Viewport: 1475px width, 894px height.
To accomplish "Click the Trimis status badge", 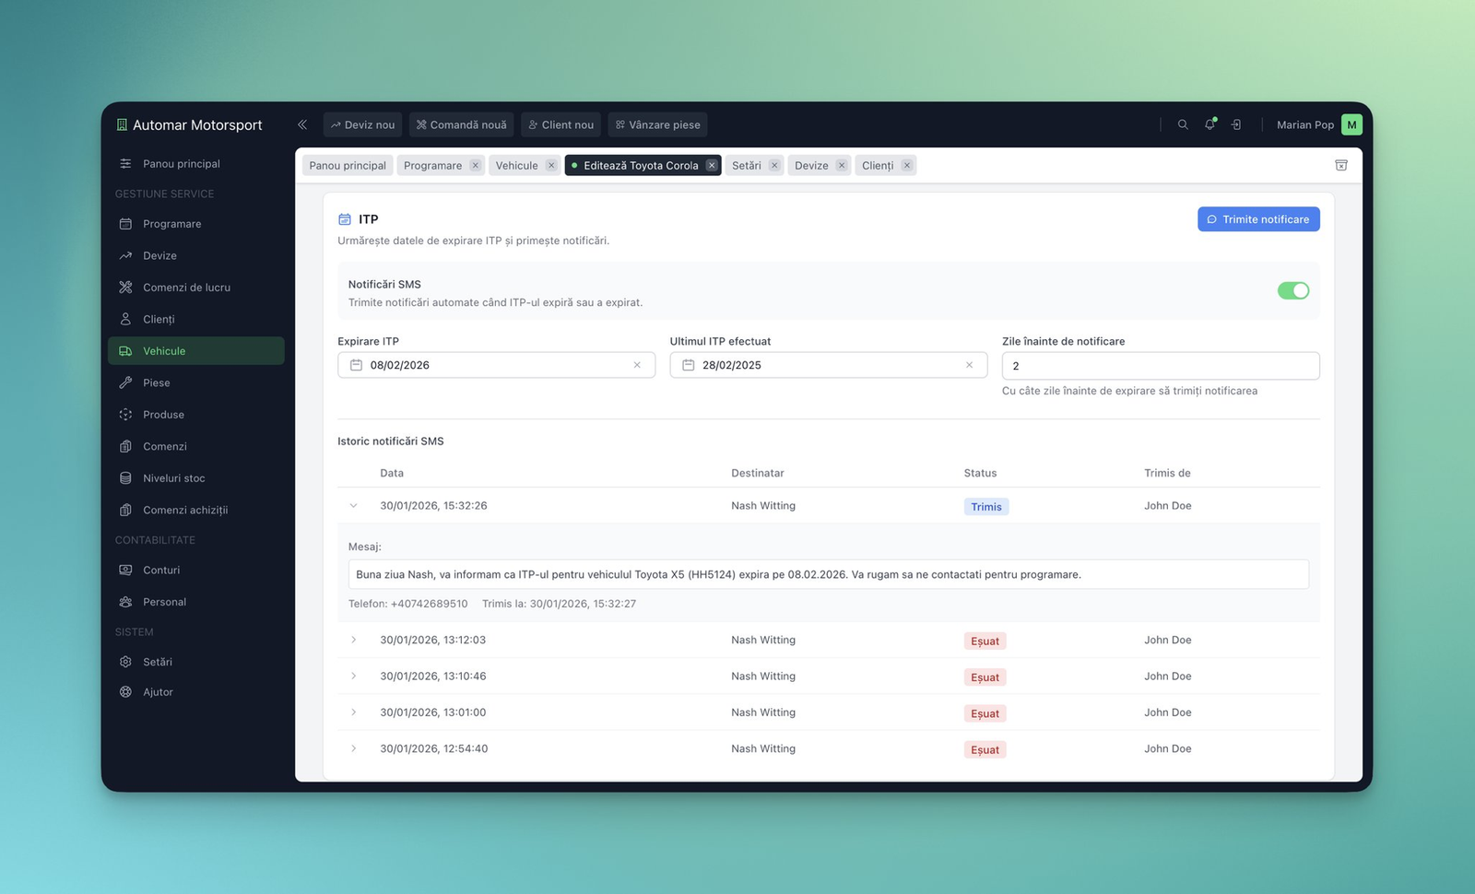I will click(x=985, y=507).
